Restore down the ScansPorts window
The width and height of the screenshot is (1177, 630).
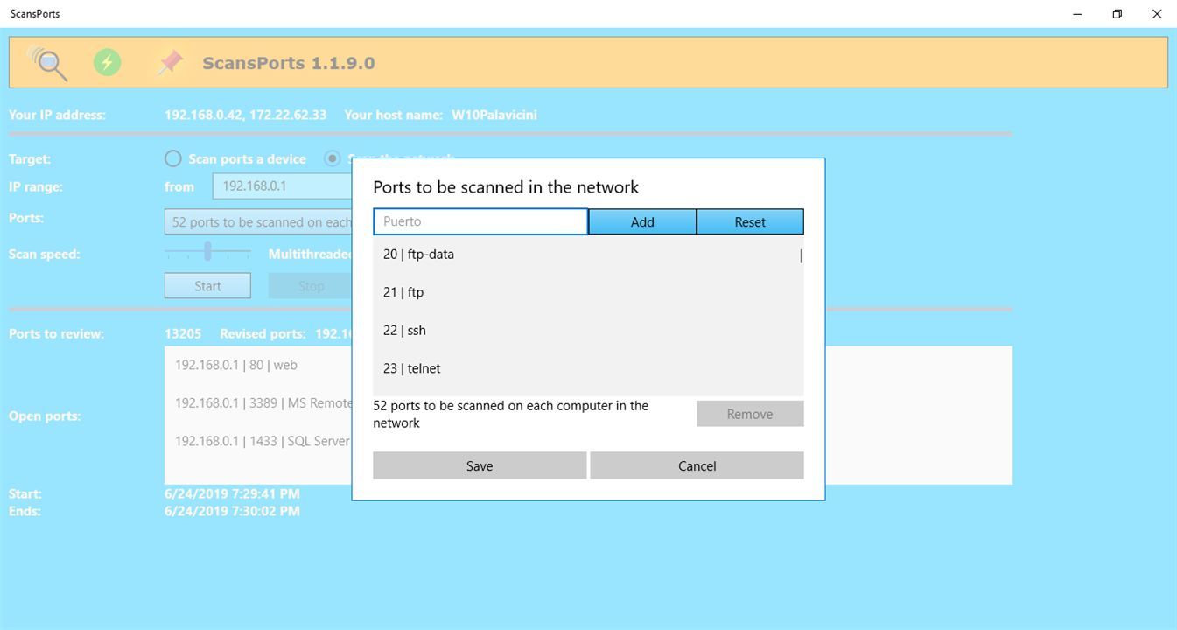[x=1117, y=14]
